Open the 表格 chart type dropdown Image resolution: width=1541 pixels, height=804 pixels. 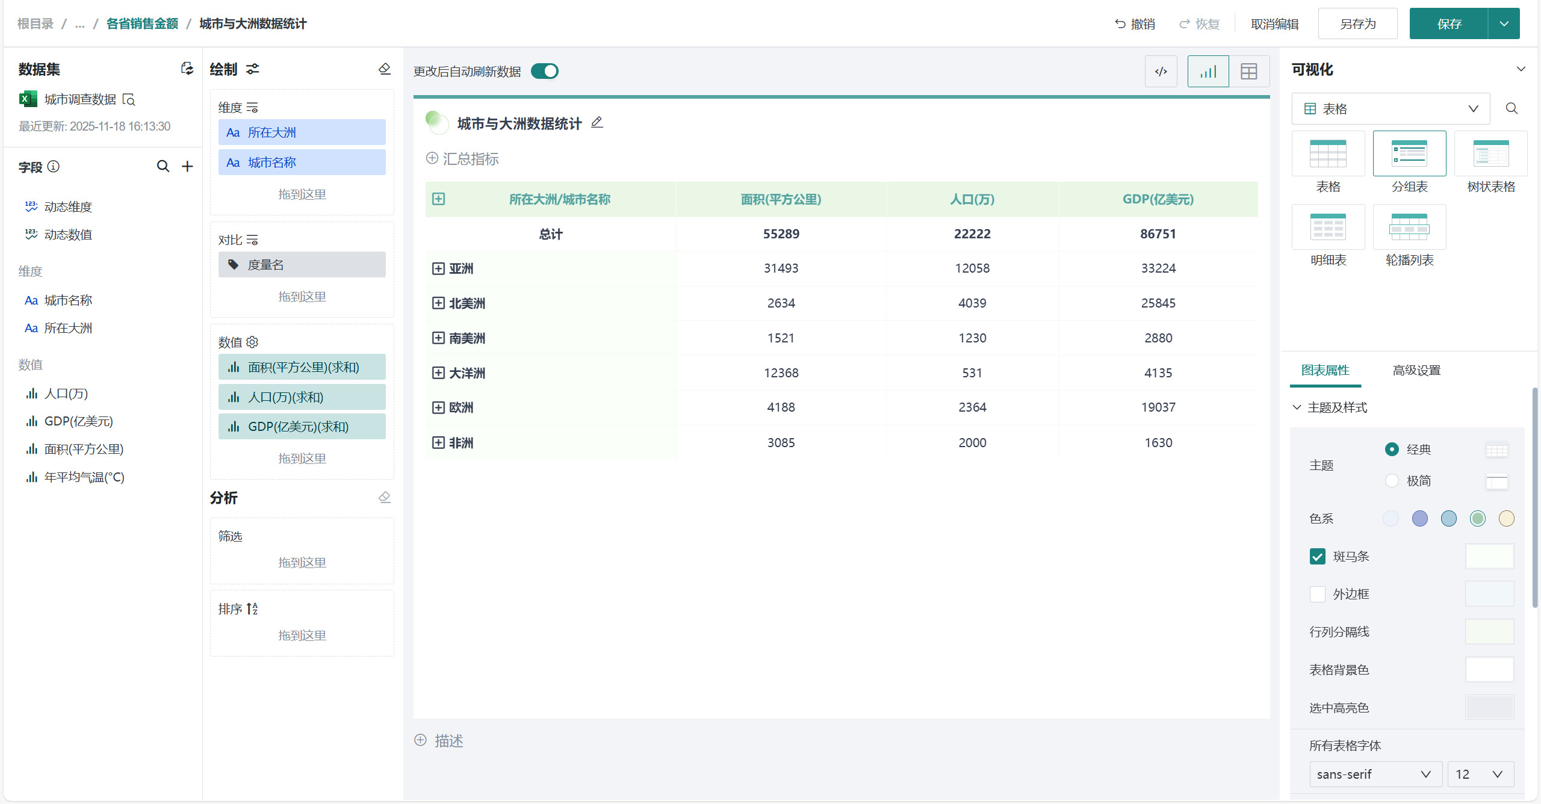pyautogui.click(x=1391, y=108)
